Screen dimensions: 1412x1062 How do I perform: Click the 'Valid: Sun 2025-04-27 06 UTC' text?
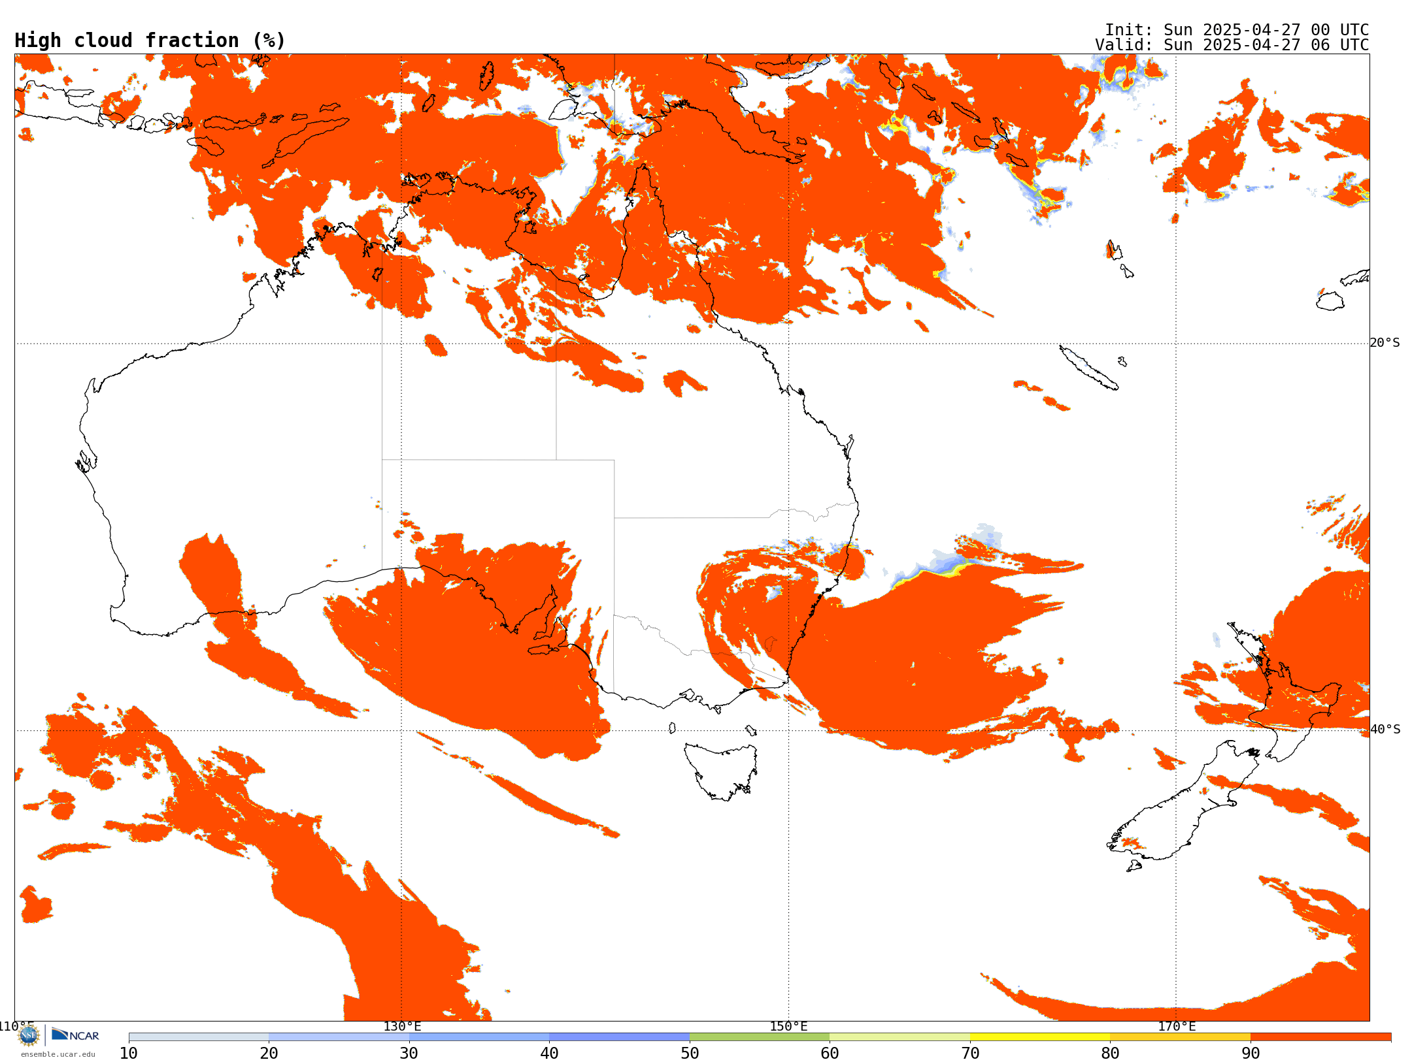point(1232,45)
